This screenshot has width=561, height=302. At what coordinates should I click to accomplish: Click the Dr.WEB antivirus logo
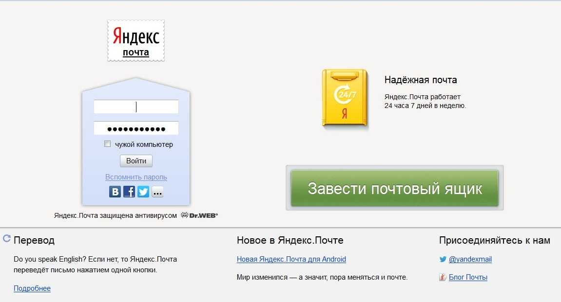pos(199,215)
